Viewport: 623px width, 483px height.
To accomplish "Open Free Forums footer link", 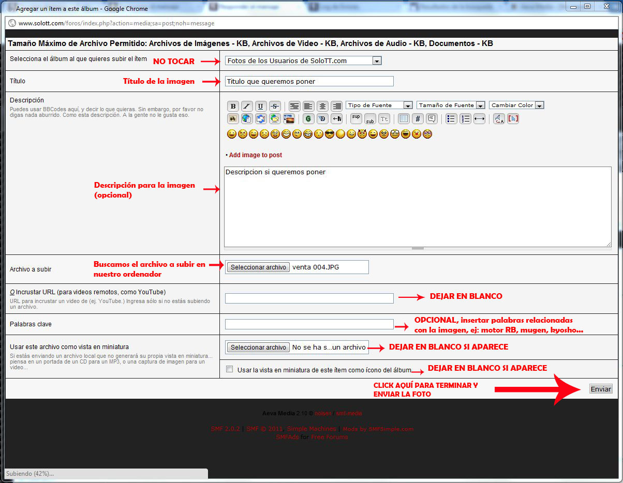I will [x=330, y=437].
